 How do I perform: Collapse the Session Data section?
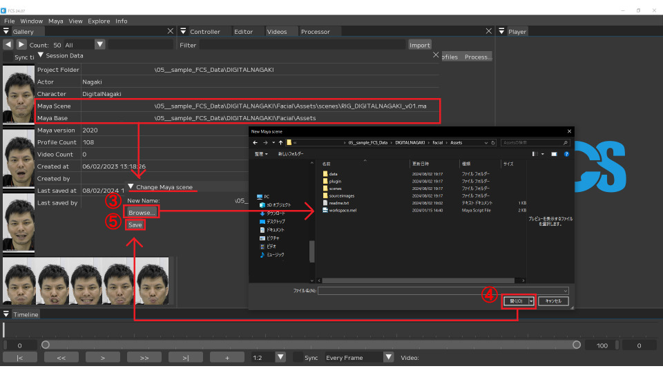pos(41,55)
